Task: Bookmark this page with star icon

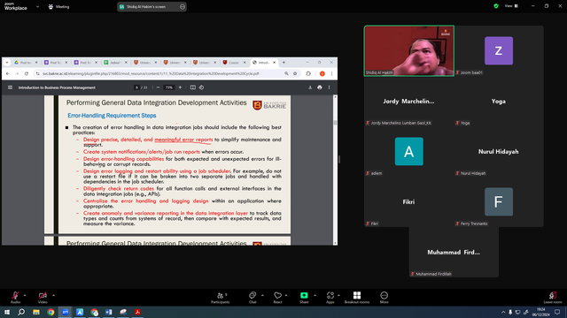Action: point(295,73)
